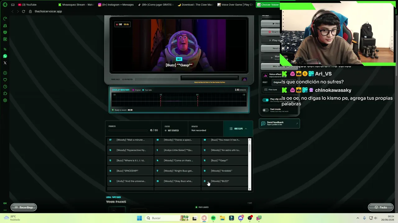The width and height of the screenshot is (398, 223).
Task: Click the Buzz Lightyear video preview
Action: (179, 45)
